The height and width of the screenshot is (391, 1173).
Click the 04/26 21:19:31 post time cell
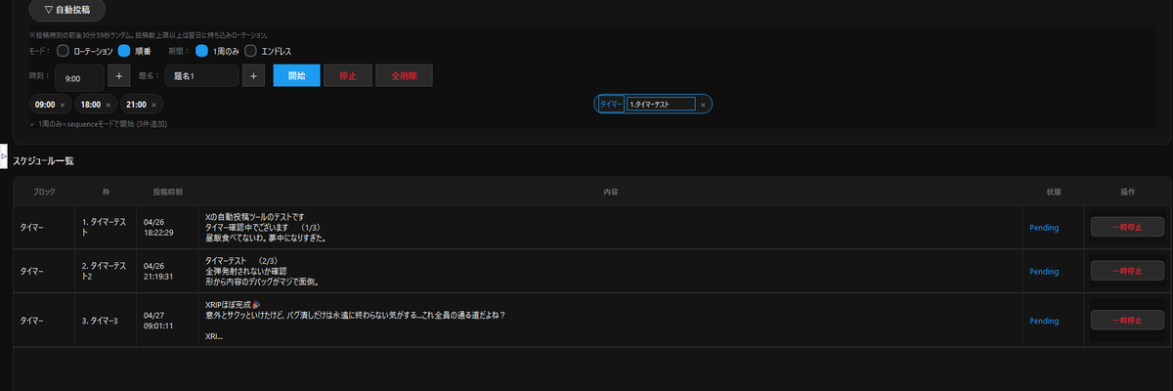167,271
